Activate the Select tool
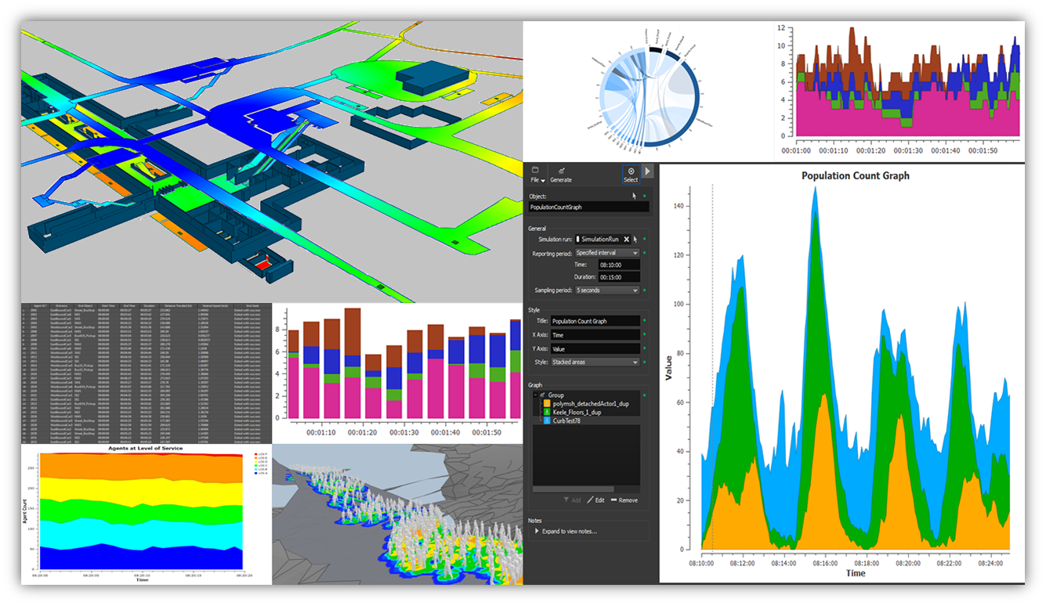Screen dimensions: 1046x606 631,174
